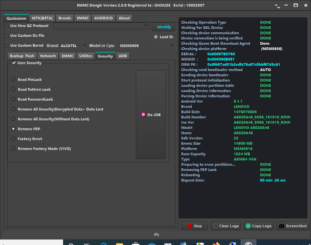Select the Remove FRP radio button
The image size is (311, 245).
click(13, 129)
